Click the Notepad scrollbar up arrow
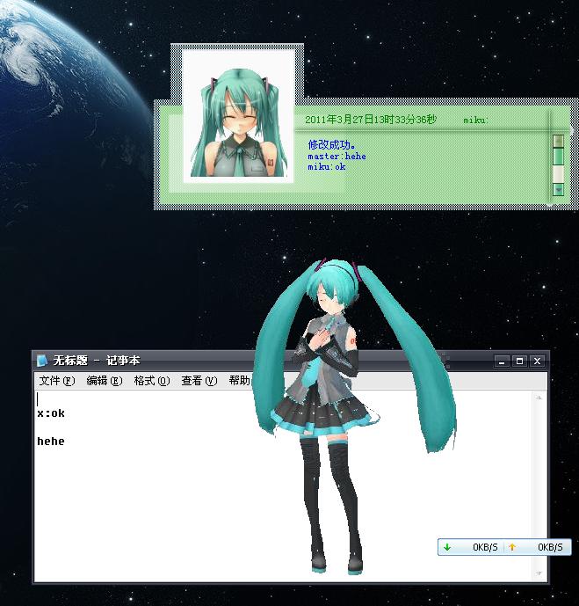Screen dimensions: 579x606 539,398
